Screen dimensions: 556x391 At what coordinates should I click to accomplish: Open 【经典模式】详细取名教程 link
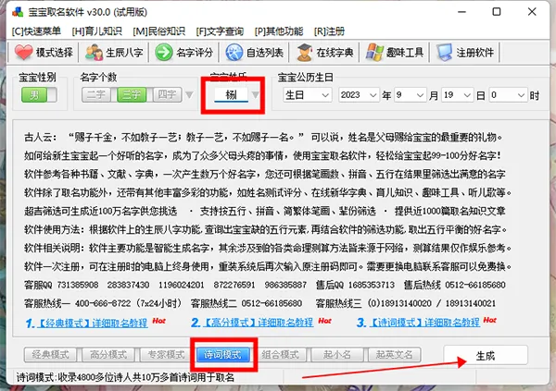coord(92,323)
